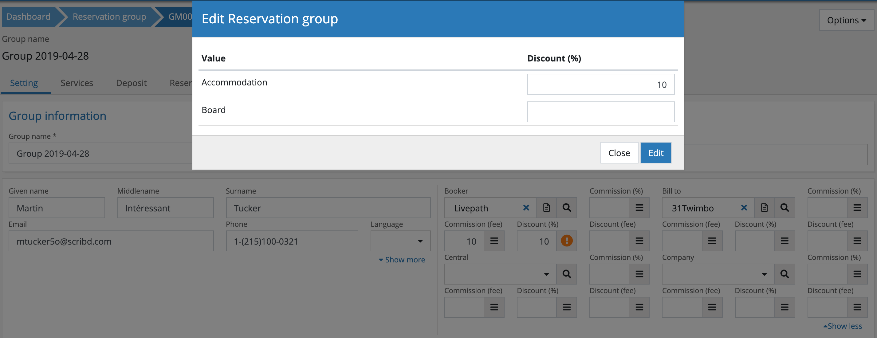Click the Booker search magnifier icon

pyautogui.click(x=567, y=208)
